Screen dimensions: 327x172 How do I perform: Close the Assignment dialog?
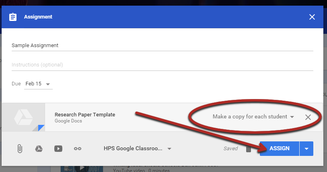point(312,17)
